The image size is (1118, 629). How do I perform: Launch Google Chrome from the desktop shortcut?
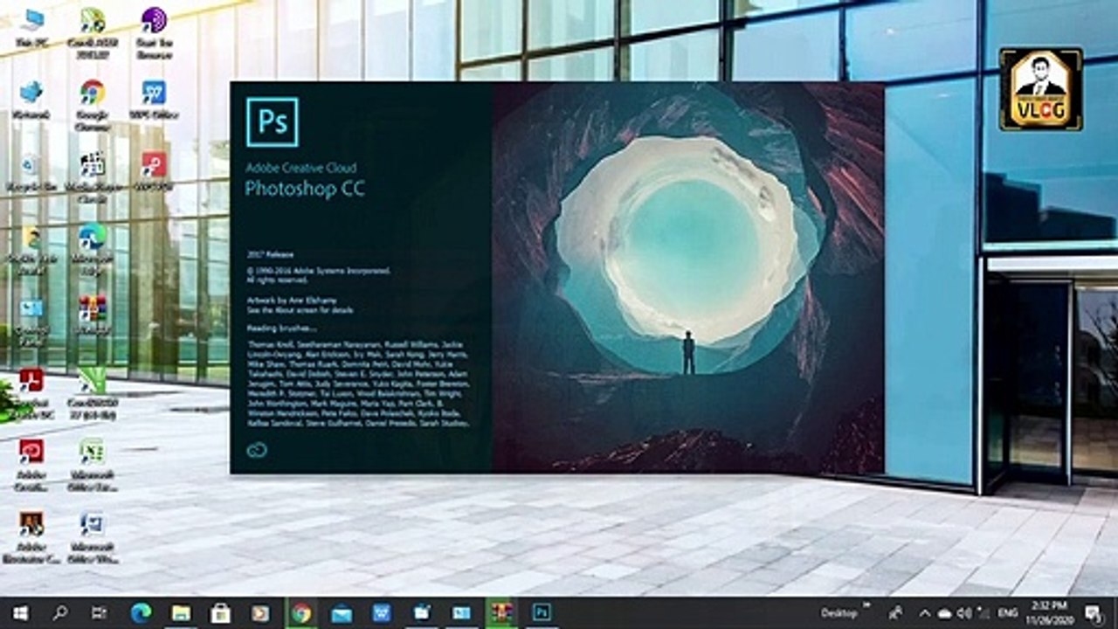[x=93, y=103]
